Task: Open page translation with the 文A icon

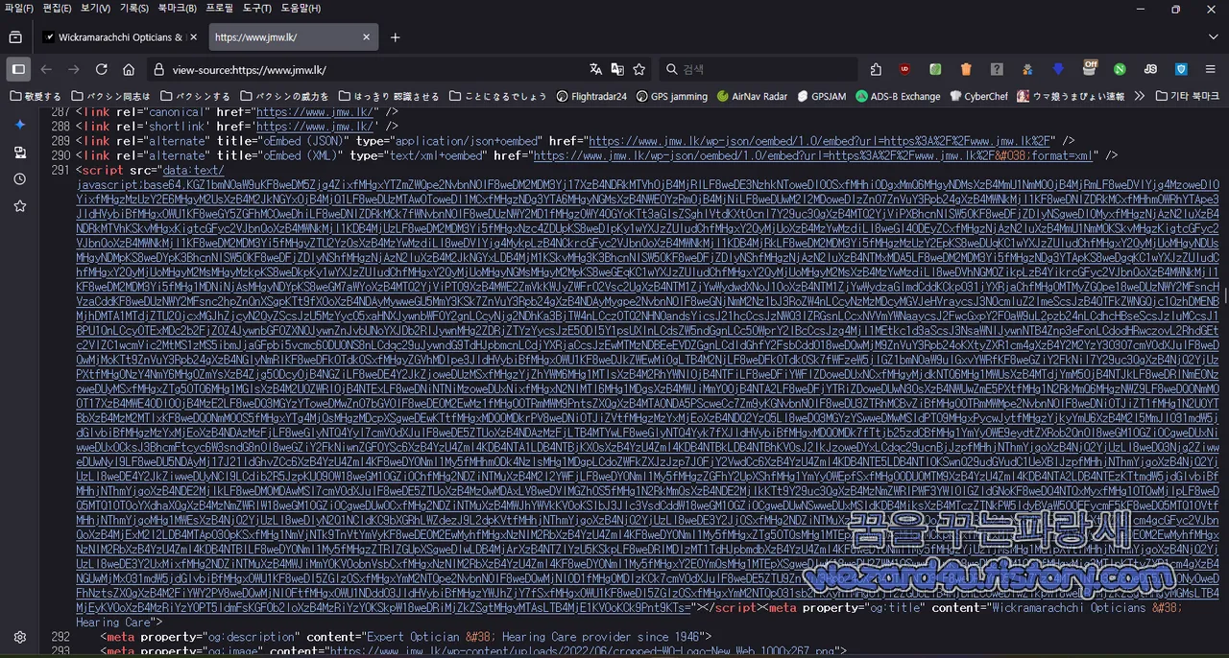Action: [x=595, y=69]
